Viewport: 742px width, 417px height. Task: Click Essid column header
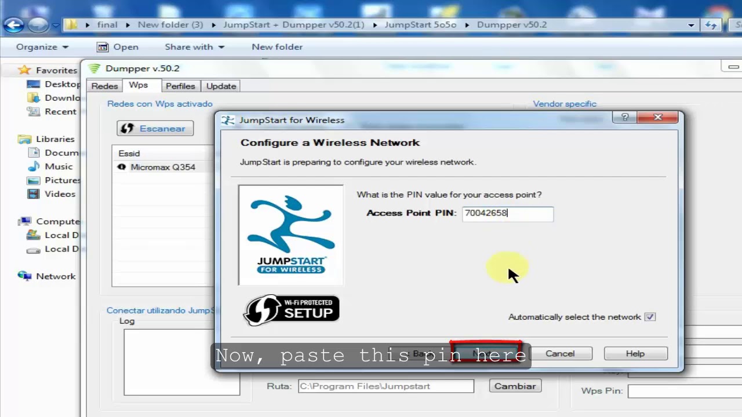(x=129, y=153)
